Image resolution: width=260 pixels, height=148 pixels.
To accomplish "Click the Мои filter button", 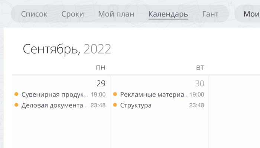I will [x=251, y=14].
